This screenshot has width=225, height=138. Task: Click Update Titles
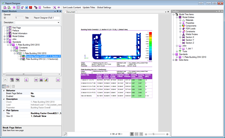click(89, 7)
